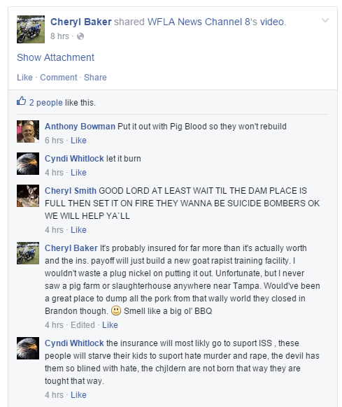
Task: View the 2 people who like this
Action: coord(45,103)
